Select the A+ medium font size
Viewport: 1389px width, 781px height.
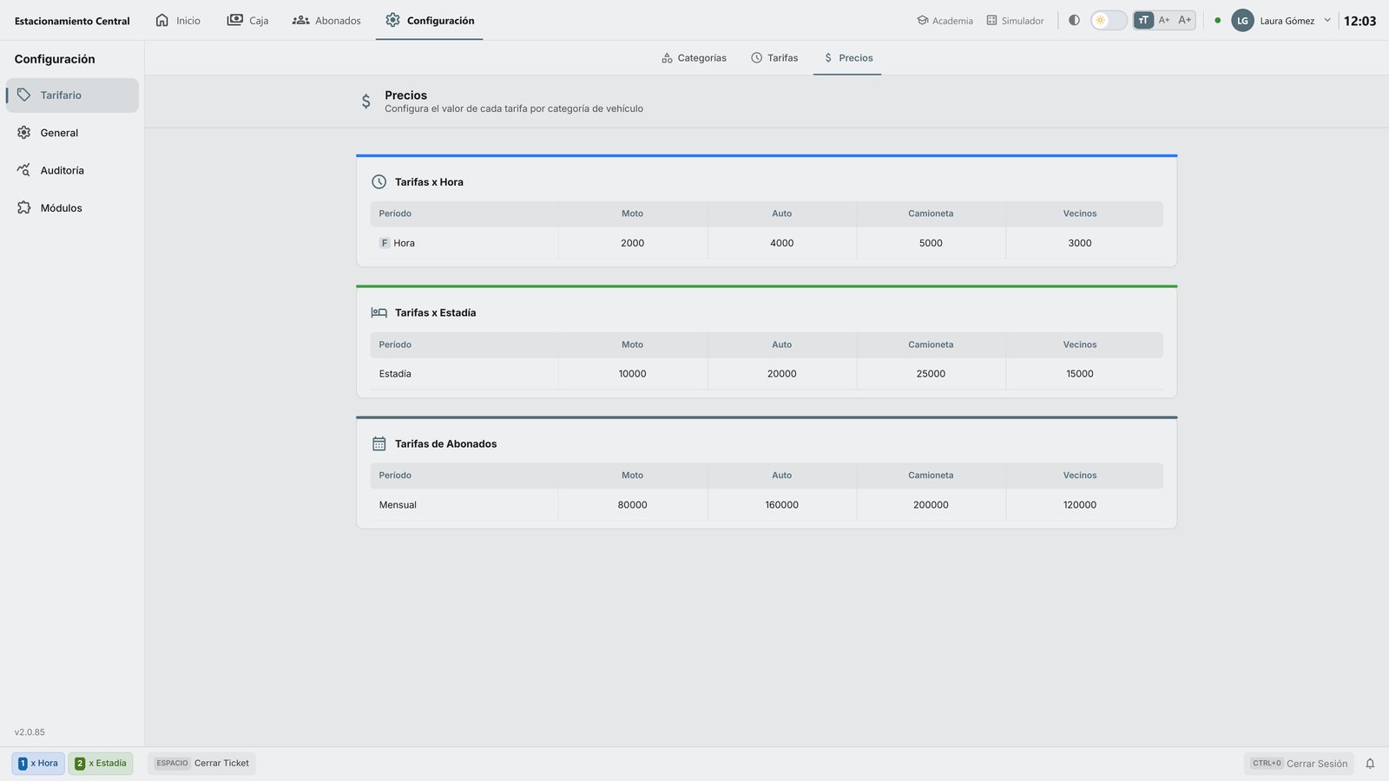pos(1164,20)
